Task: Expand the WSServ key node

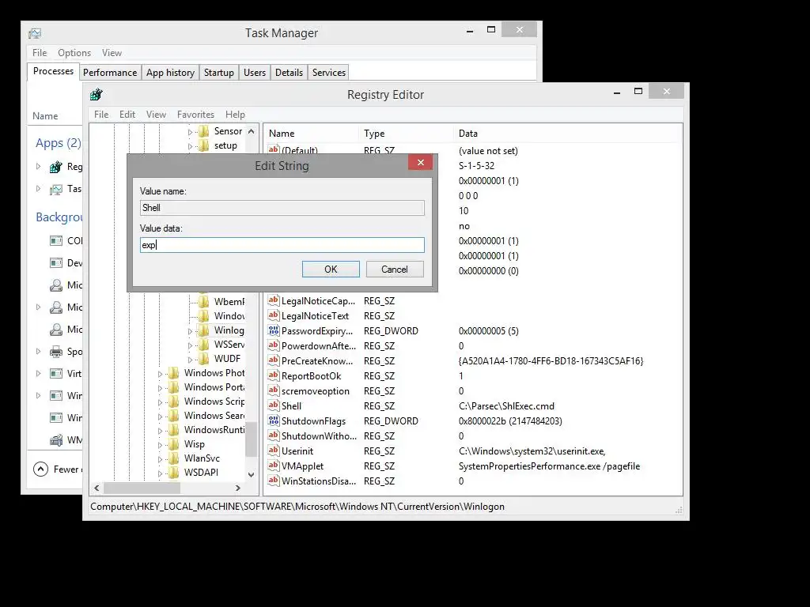Action: coord(190,345)
